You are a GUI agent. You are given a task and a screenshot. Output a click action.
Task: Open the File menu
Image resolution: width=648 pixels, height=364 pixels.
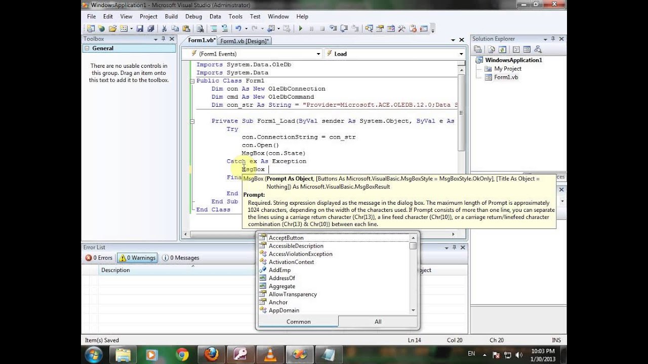(x=91, y=17)
